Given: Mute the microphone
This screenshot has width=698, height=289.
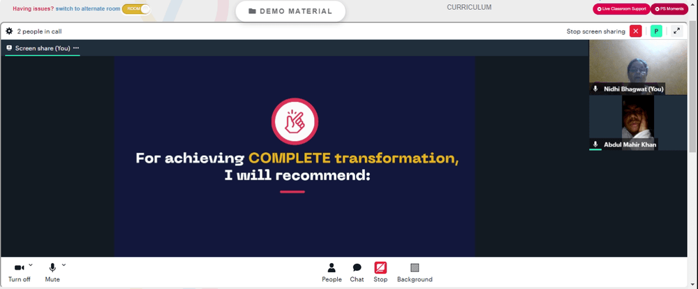Looking at the screenshot, I should [x=52, y=272].
